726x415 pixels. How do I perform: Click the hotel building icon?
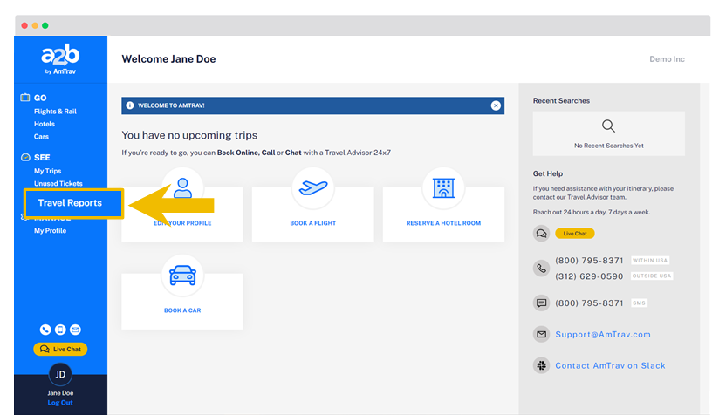tap(442, 188)
